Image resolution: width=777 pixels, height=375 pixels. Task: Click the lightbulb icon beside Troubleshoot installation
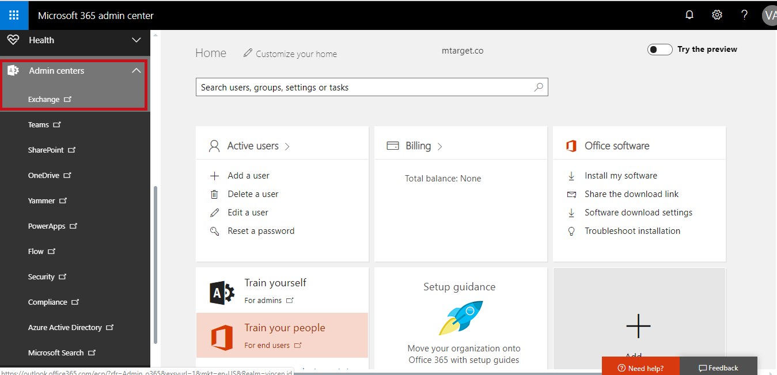(571, 231)
